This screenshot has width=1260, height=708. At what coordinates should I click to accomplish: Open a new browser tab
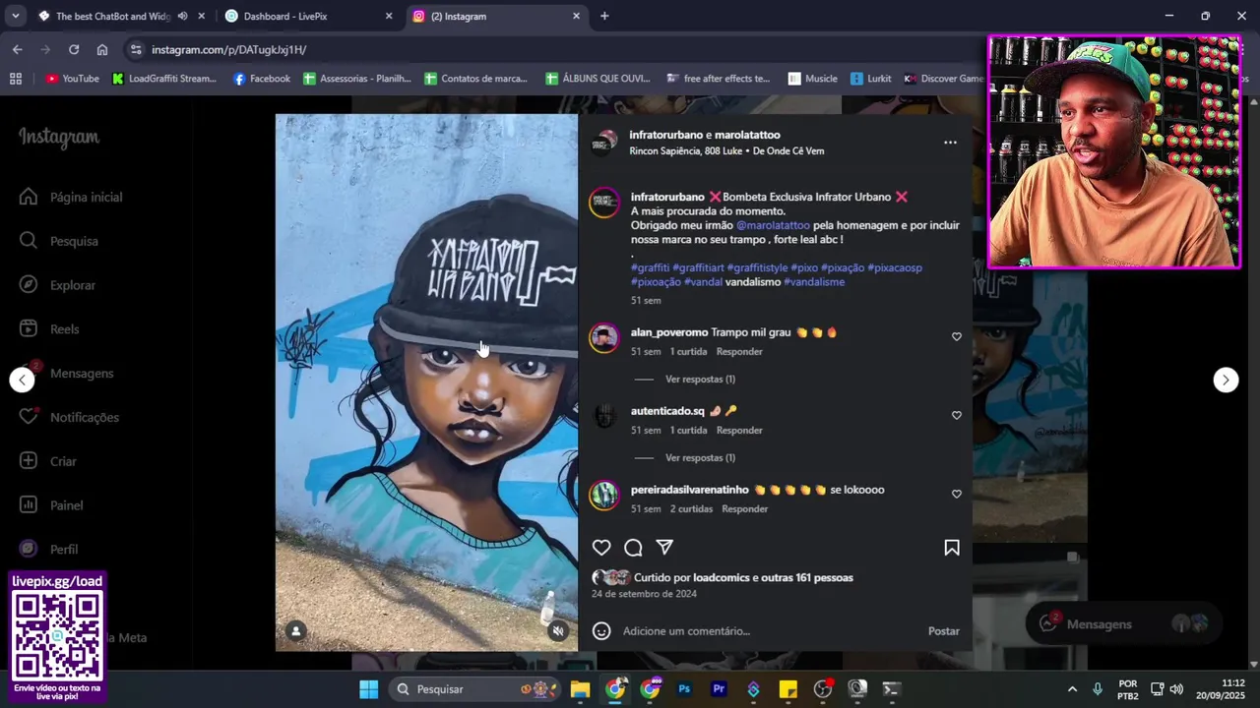point(604,16)
